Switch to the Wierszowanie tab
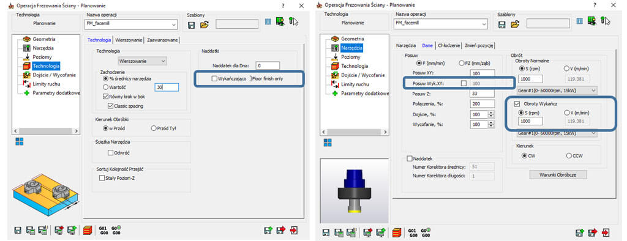The width and height of the screenshot is (627, 241). point(129,40)
